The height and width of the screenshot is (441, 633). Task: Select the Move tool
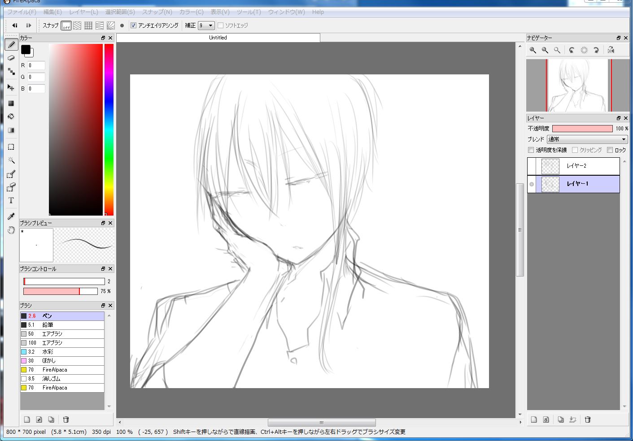click(x=11, y=87)
